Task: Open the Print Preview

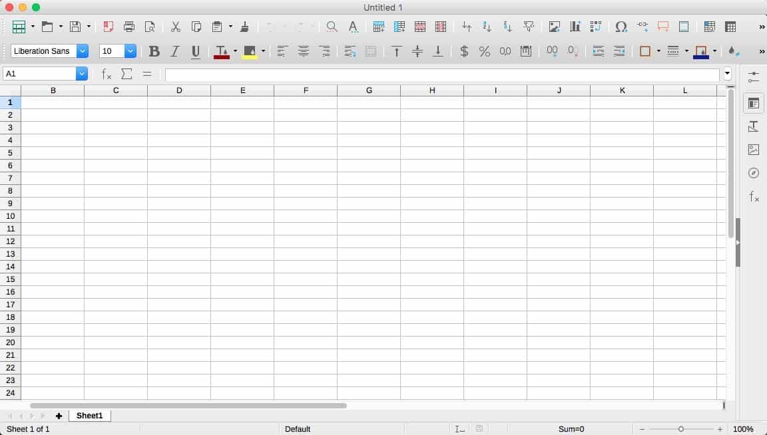Action: tap(150, 27)
